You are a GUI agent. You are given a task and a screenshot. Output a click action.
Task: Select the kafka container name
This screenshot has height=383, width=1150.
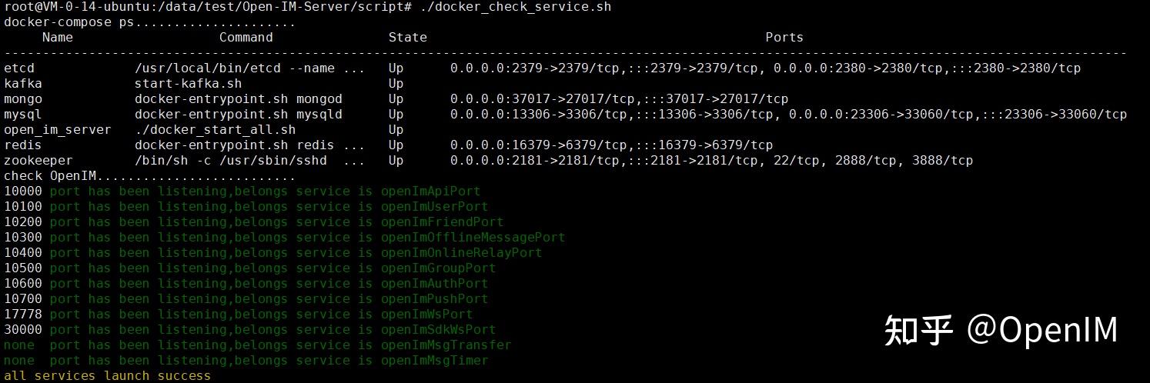(x=23, y=84)
